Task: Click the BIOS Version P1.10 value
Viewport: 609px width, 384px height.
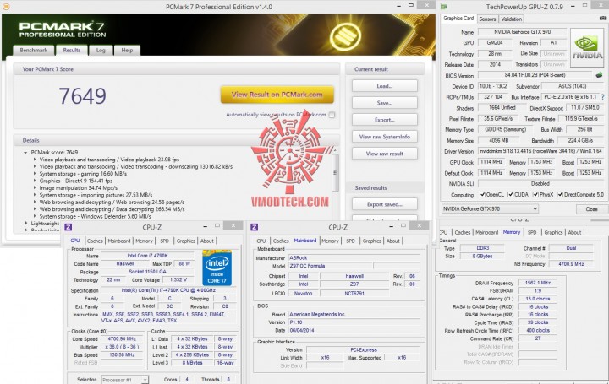Action: tap(354, 322)
